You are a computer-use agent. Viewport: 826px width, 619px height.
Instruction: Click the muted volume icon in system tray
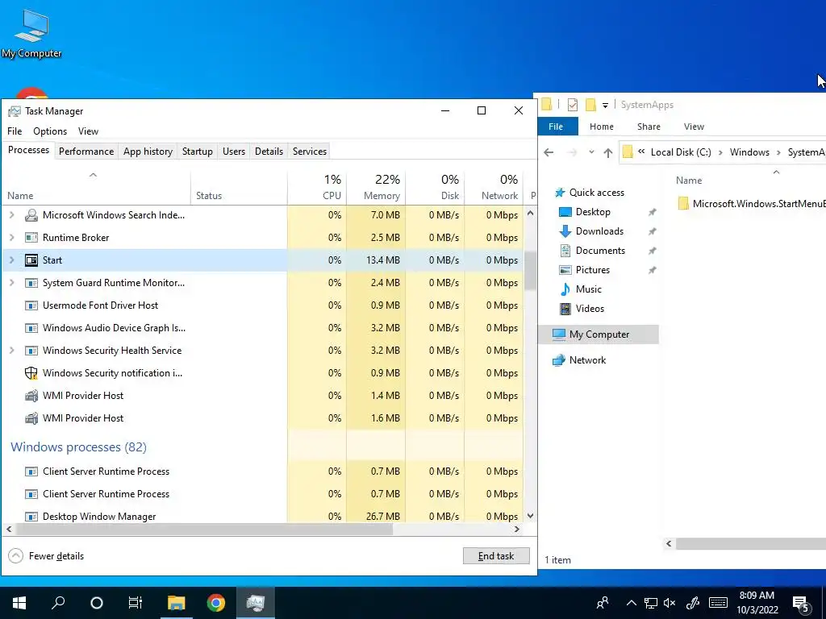670,603
